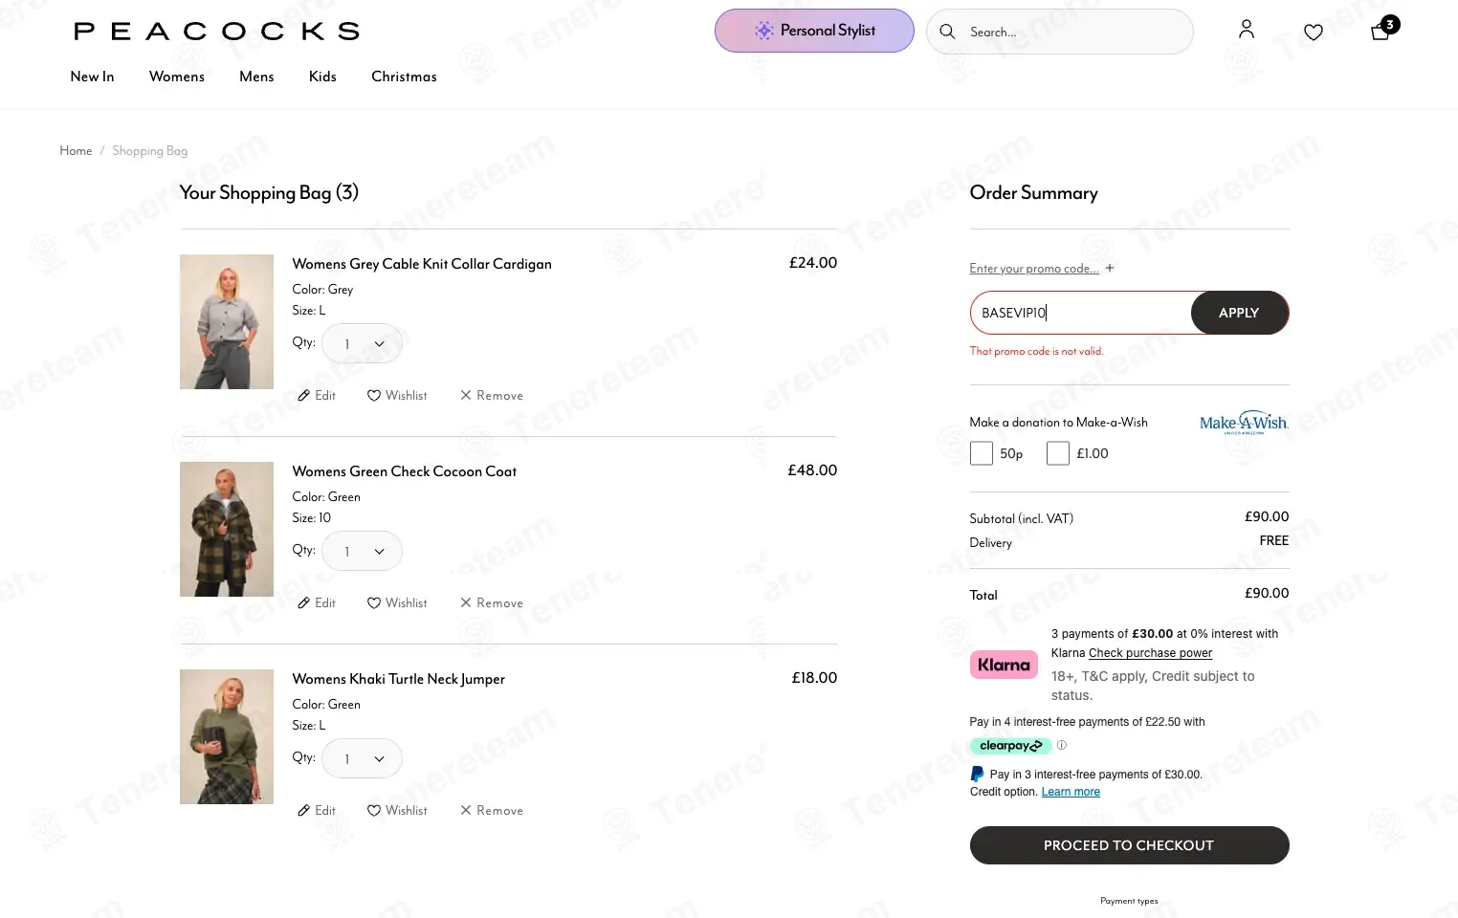The height and width of the screenshot is (918, 1458).
Task: Click the Peacocks logo
Action: pyautogui.click(x=217, y=32)
